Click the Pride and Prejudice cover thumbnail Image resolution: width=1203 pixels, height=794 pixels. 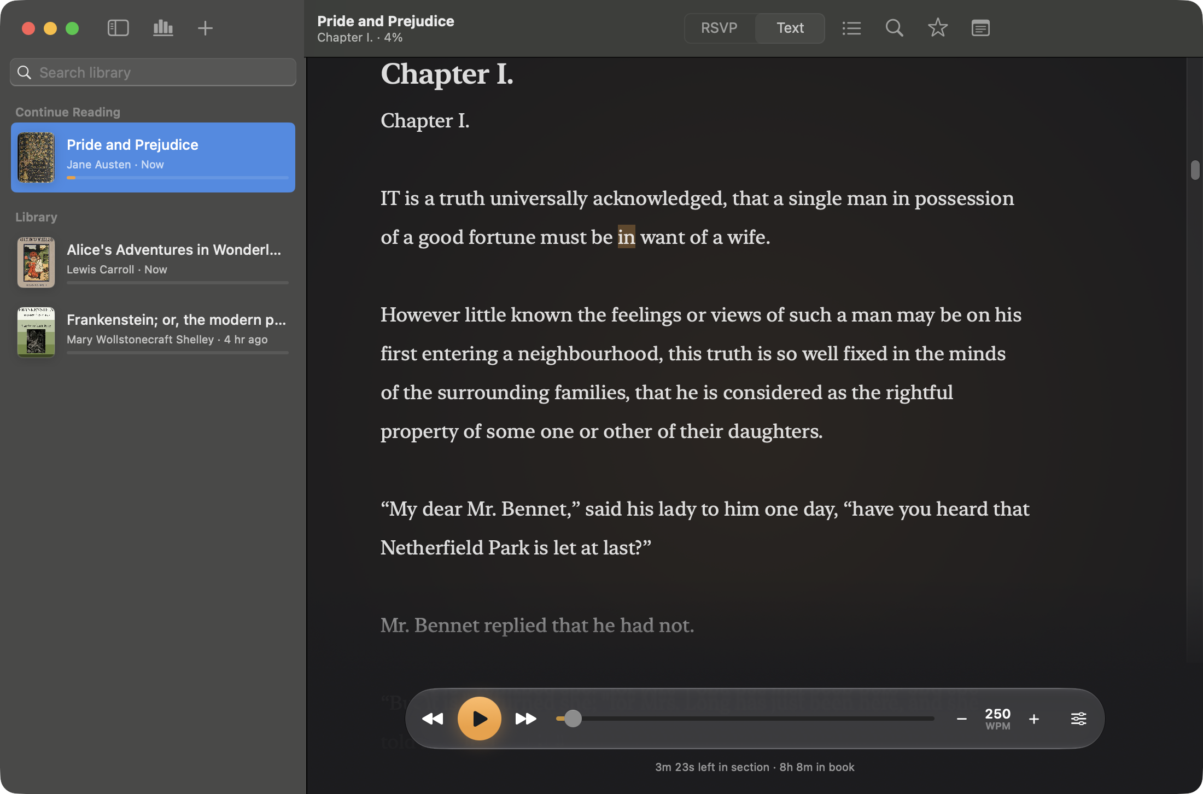pos(36,157)
